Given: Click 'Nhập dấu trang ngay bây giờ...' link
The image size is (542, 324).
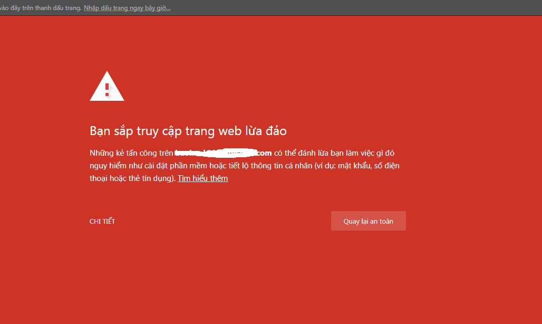Looking at the screenshot, I should click(127, 8).
